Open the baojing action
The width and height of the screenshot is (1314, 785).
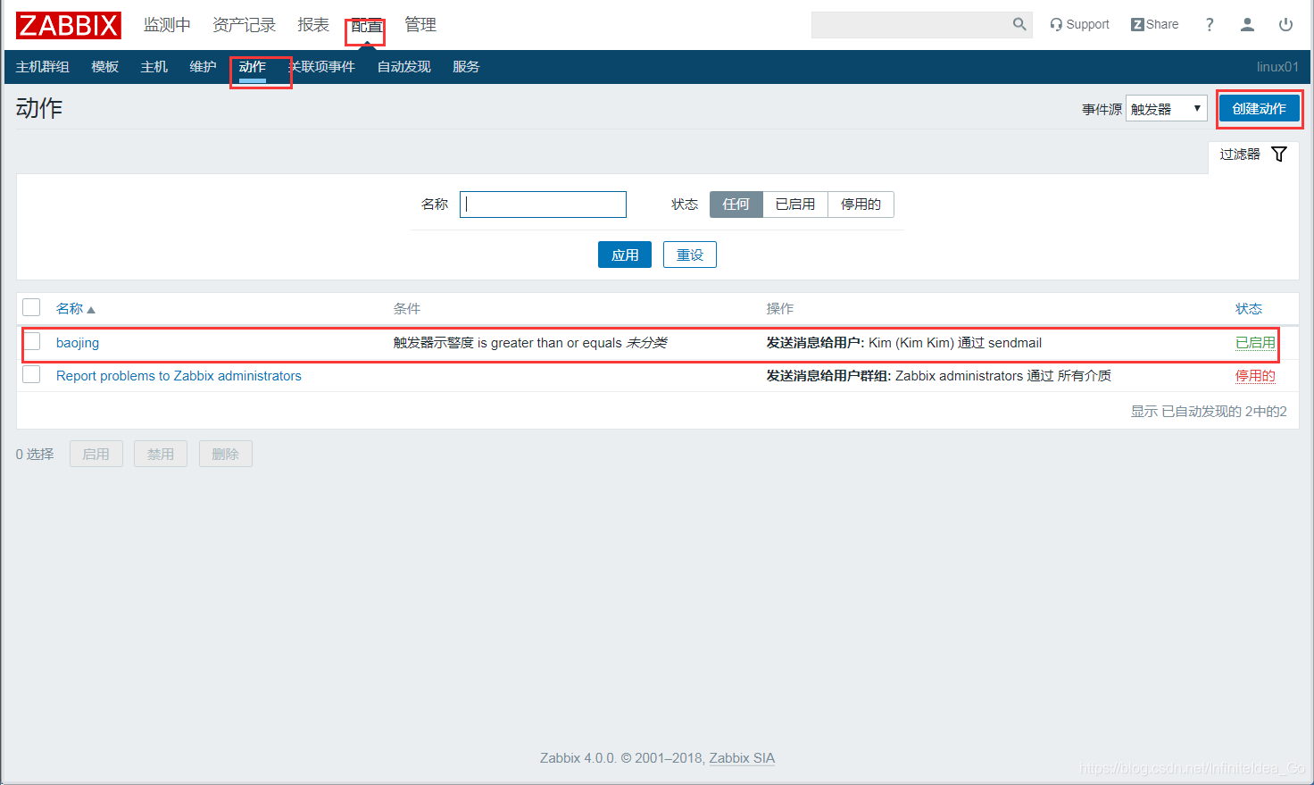[78, 343]
